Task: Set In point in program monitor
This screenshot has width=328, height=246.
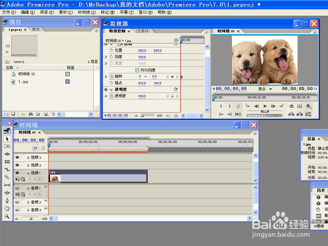Action: click(221, 106)
